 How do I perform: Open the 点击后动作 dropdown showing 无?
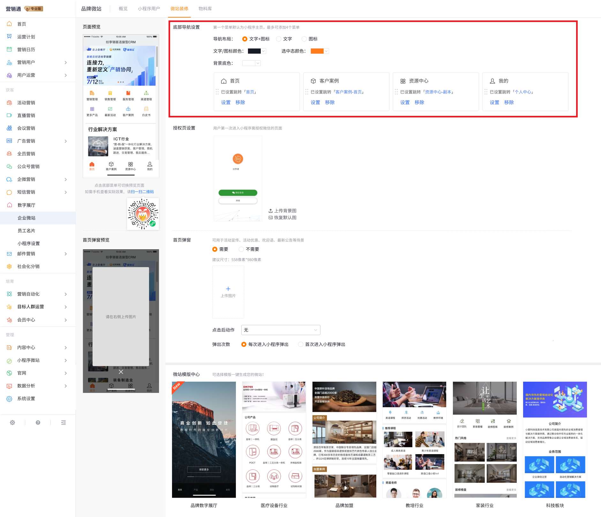click(x=281, y=330)
